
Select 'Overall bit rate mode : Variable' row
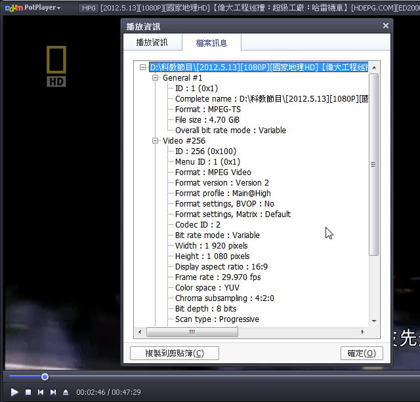click(230, 130)
